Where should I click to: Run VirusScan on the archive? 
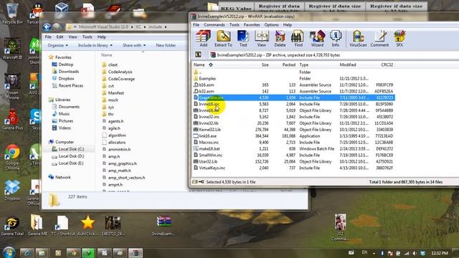(358, 38)
